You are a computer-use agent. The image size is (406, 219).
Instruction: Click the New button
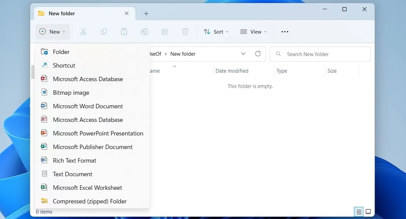click(52, 32)
